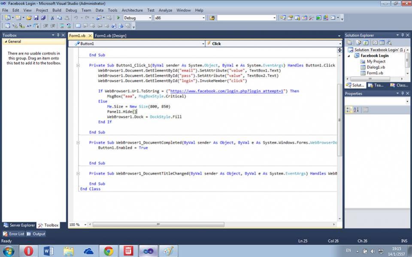Viewport: 412px width, 257px height.
Task: Open Chrome from the Windows taskbar
Action: tap(109, 251)
